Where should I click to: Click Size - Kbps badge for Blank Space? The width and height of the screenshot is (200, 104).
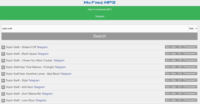point(171,53)
